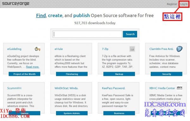This screenshot has height=121, width=190.
Task: Select the Security category button
Action: [167, 74]
